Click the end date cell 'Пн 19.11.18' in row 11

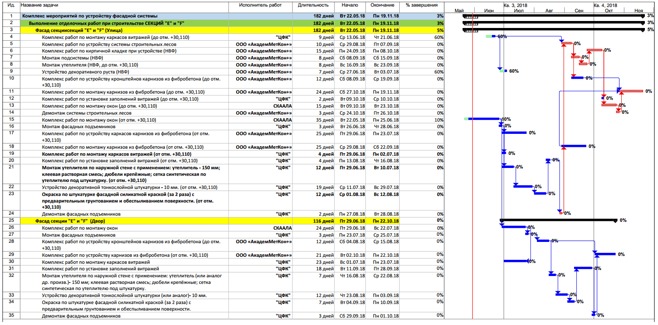(385, 92)
